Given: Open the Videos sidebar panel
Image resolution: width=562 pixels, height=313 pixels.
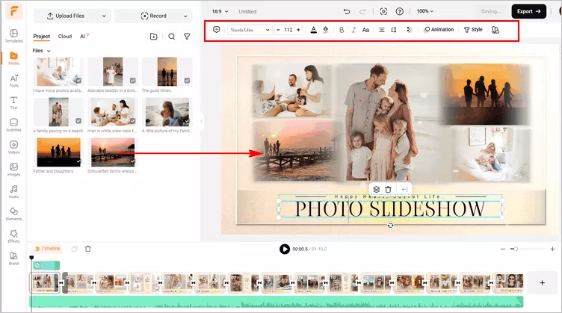Looking at the screenshot, I should click(x=13, y=147).
